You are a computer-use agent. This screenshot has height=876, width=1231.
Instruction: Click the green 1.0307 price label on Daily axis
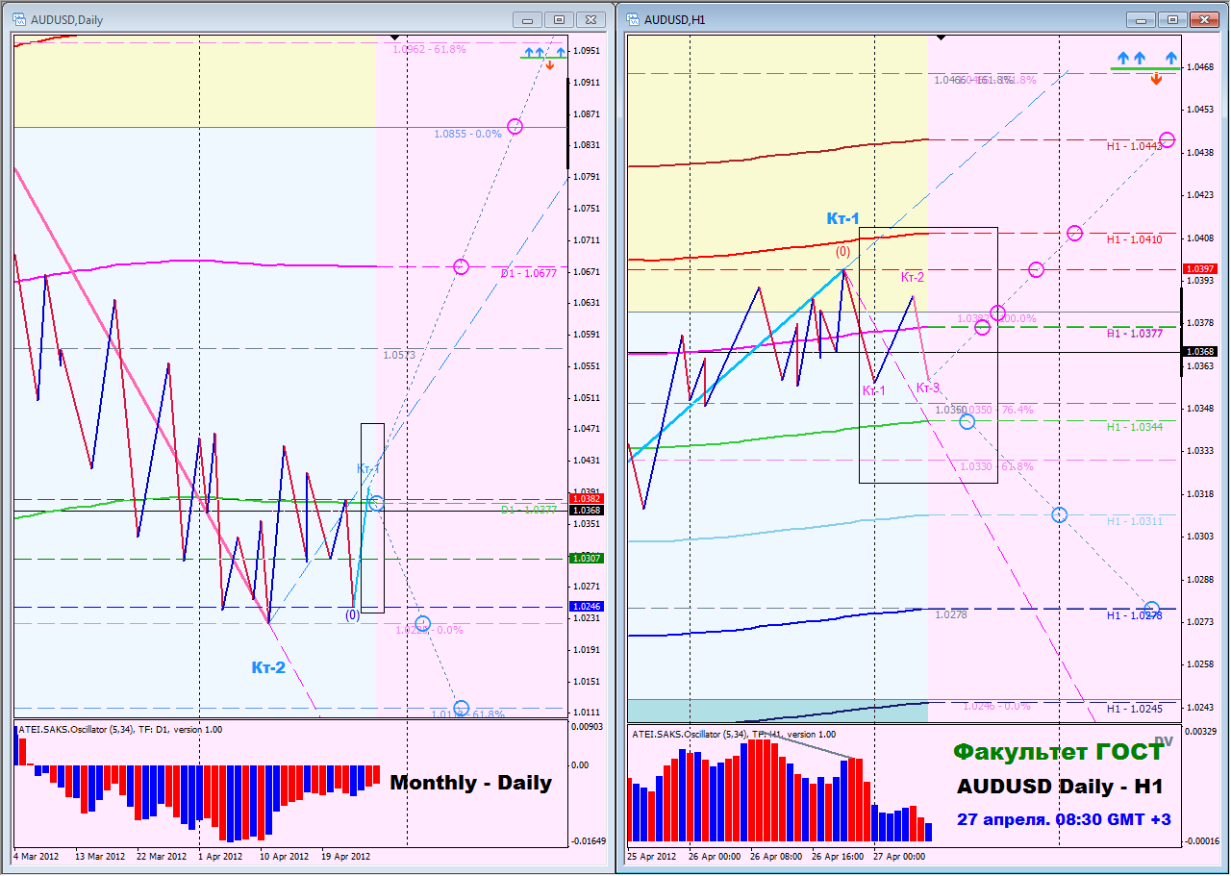(587, 558)
